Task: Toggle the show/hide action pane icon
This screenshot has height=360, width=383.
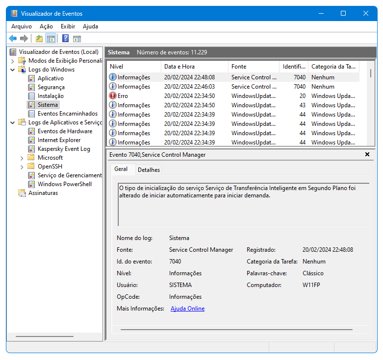Action: tap(77, 39)
